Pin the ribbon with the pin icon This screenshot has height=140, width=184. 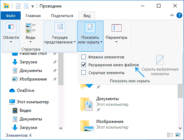pyautogui.click(x=172, y=15)
